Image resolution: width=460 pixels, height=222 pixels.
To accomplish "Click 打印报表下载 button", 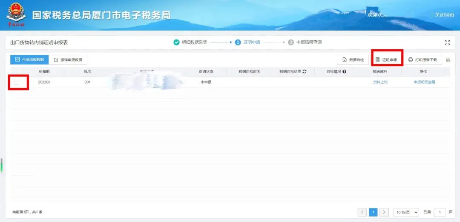I will (423, 60).
